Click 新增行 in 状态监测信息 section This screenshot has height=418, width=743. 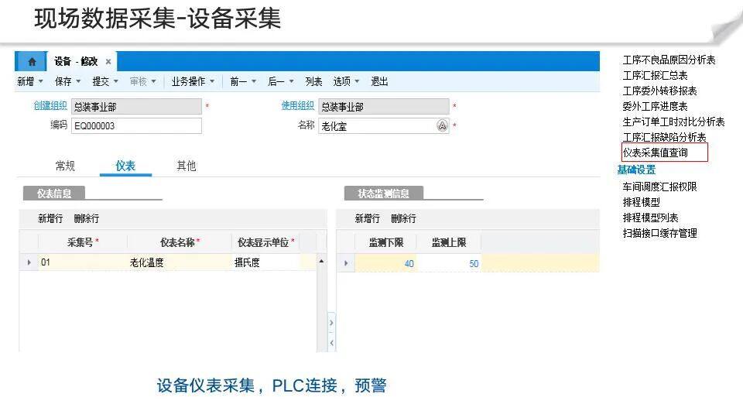367,218
